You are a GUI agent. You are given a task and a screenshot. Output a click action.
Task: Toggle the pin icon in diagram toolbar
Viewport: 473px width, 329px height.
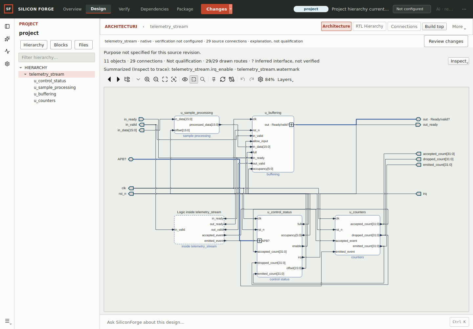(x=214, y=79)
